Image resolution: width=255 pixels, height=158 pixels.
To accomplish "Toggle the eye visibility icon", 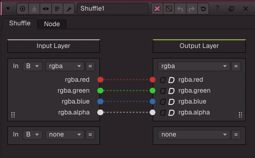I will point(46,9).
